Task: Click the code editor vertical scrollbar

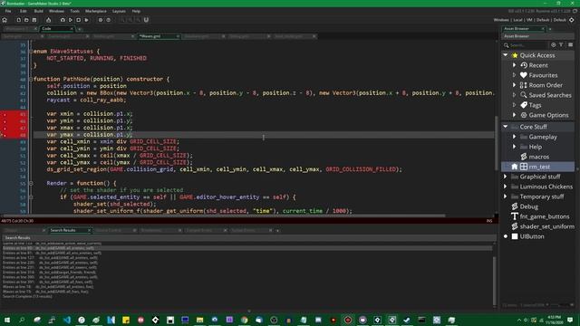Action: click(x=497, y=143)
